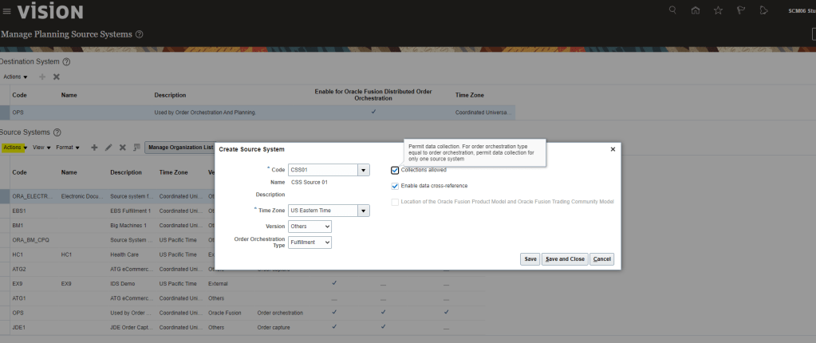Click the pencil edit icon in Source Systems toolbar
816x343 pixels.
[108, 148]
